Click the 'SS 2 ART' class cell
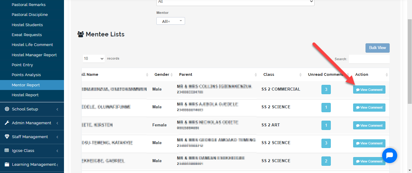 (270, 125)
